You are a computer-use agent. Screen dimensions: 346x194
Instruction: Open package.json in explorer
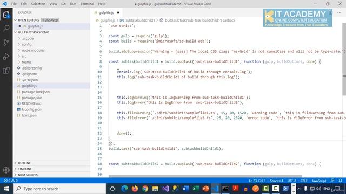[32, 98]
